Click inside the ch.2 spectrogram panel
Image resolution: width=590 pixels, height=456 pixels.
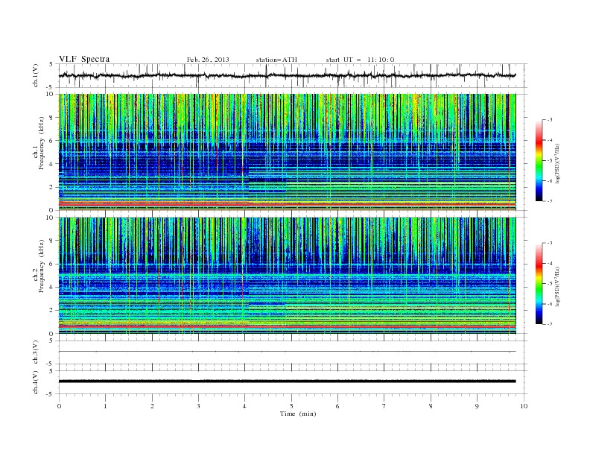click(x=287, y=276)
